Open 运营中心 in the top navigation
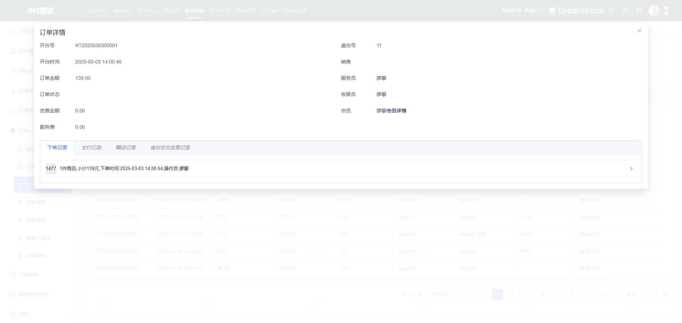Screen dimensions: 682x323 click(x=97, y=11)
